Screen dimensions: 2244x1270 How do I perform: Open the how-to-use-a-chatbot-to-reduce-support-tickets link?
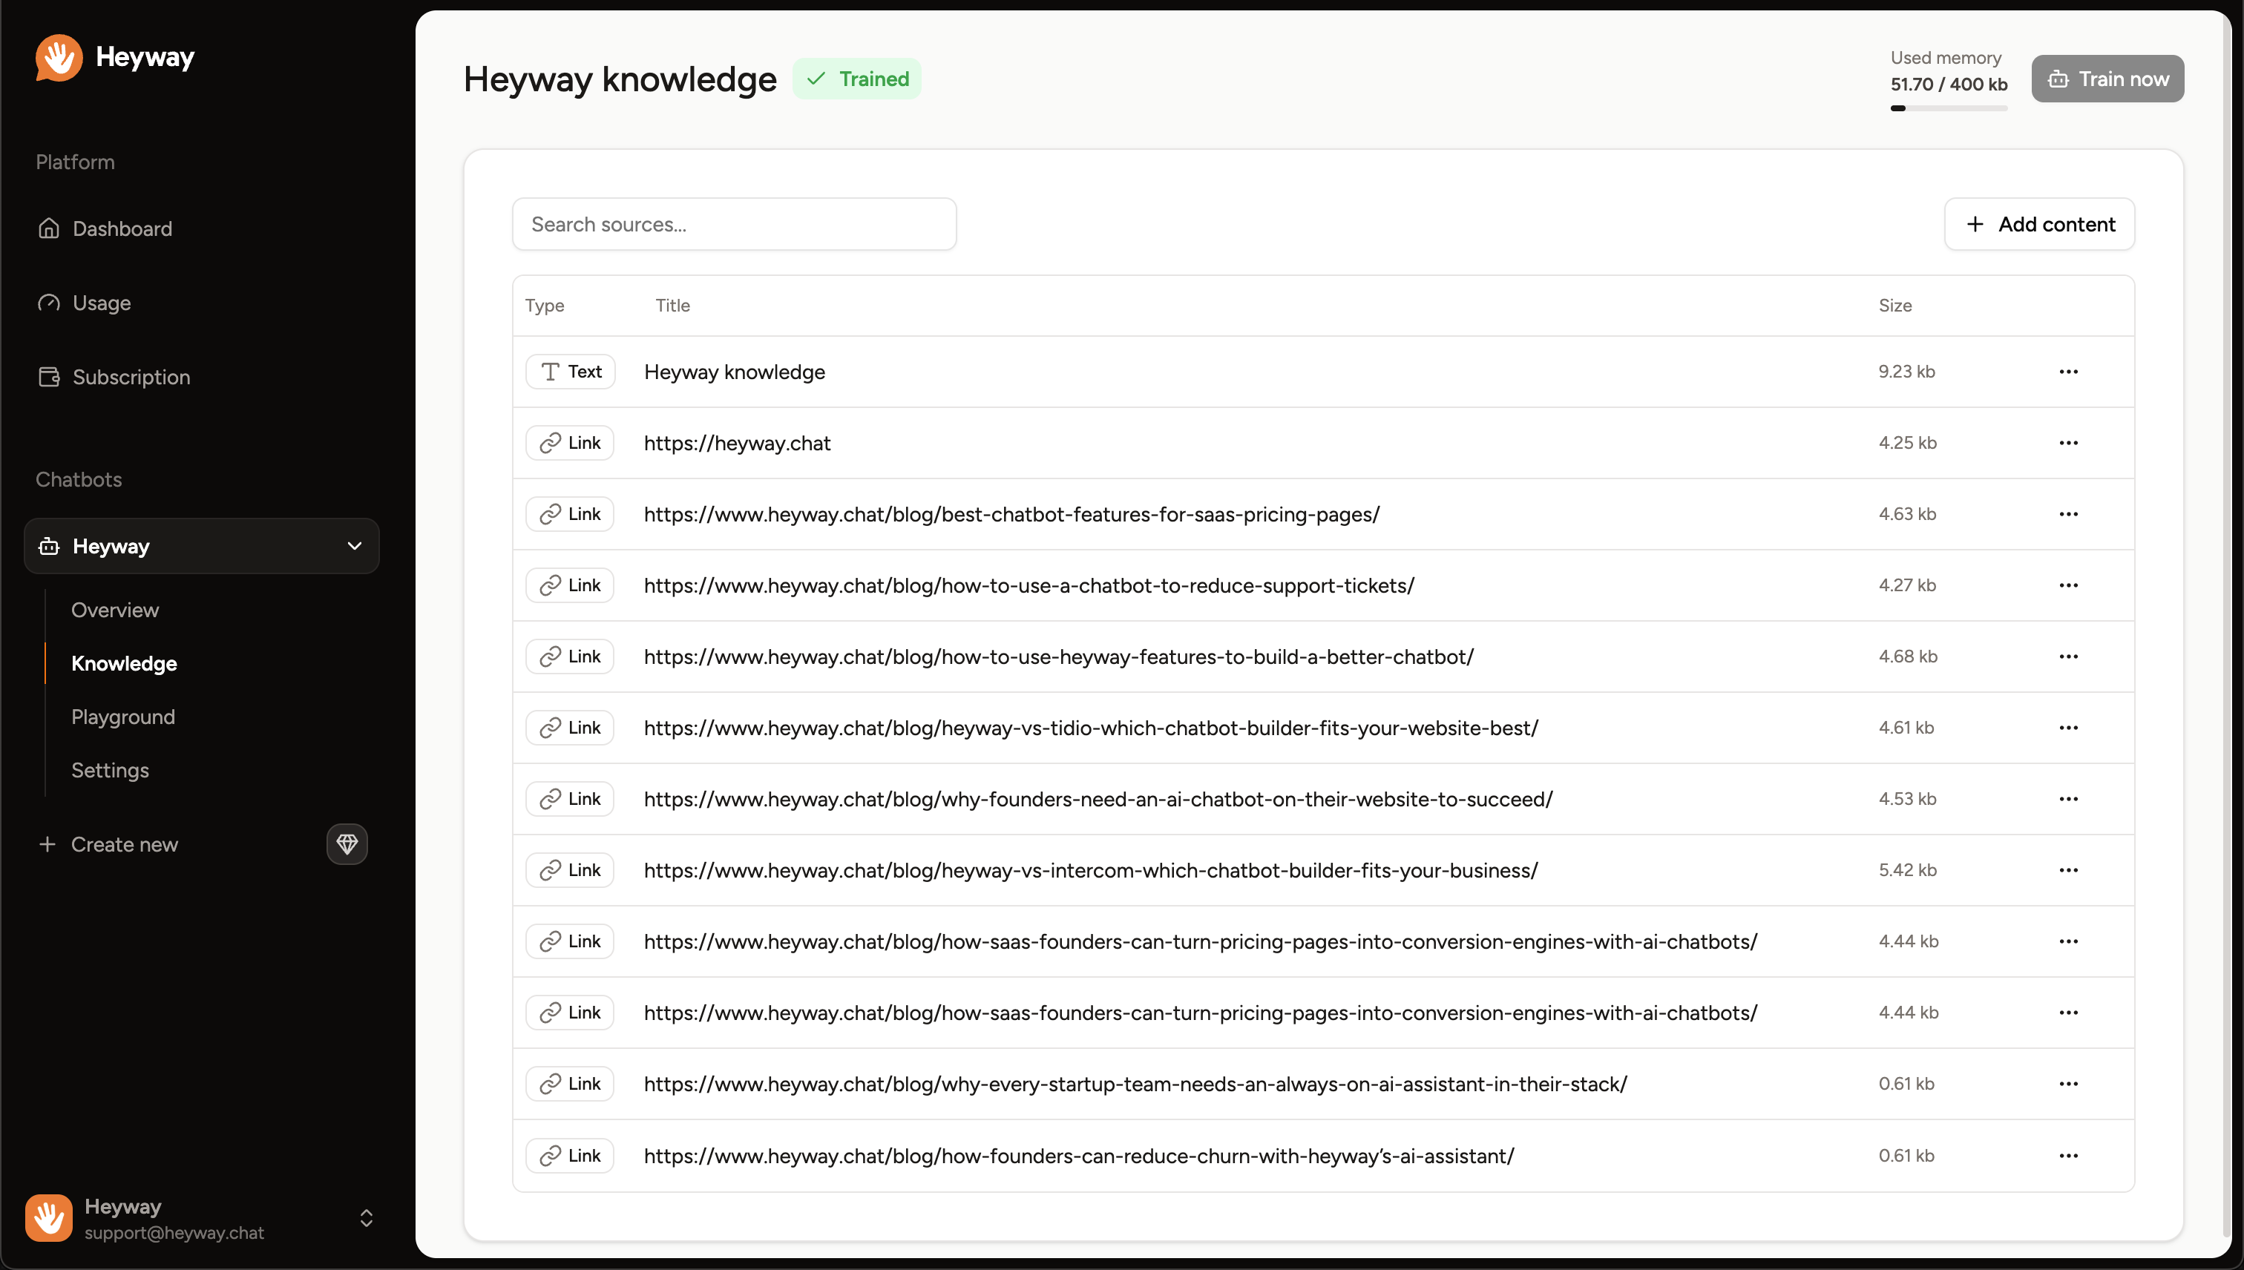(1029, 585)
